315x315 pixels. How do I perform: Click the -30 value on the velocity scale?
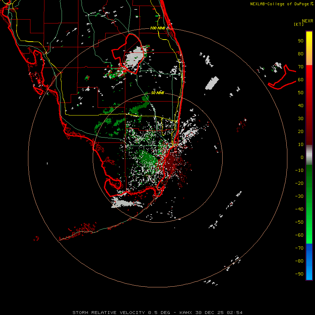[x=299, y=196]
